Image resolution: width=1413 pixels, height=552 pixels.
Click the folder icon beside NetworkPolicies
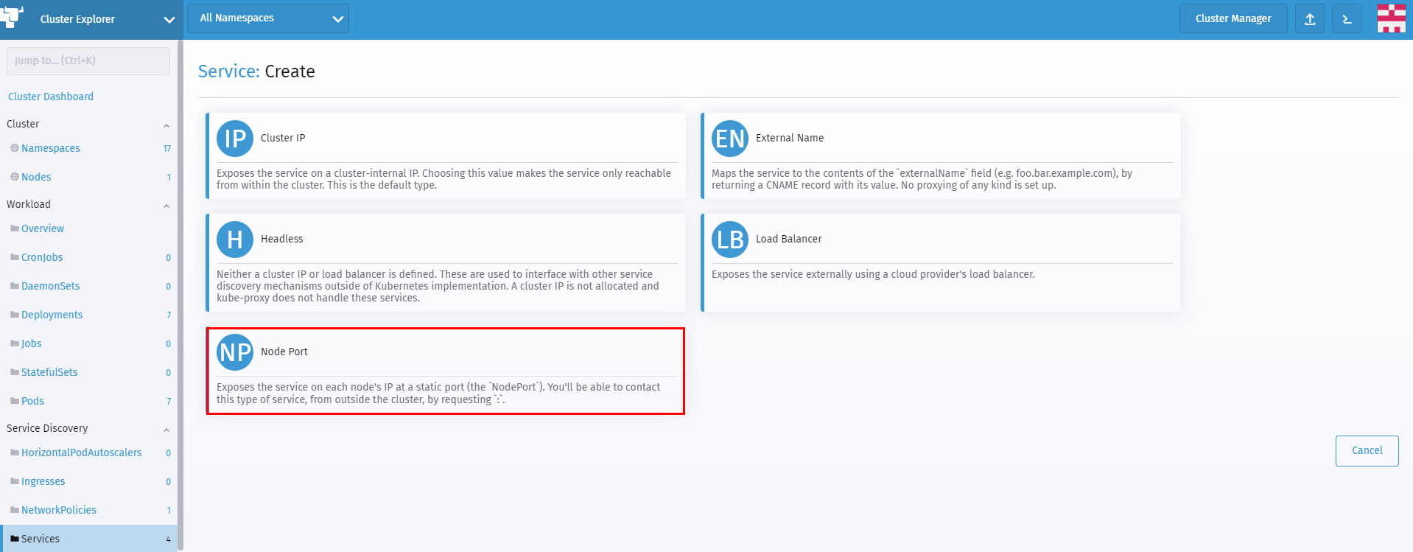tap(15, 510)
